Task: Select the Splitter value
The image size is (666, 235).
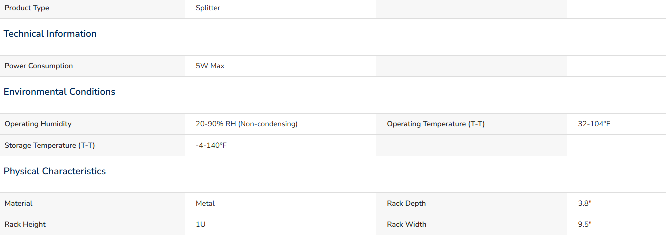Action: click(208, 8)
